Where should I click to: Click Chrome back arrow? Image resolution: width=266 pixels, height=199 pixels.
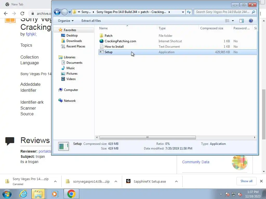pyautogui.click(x=6, y=13)
